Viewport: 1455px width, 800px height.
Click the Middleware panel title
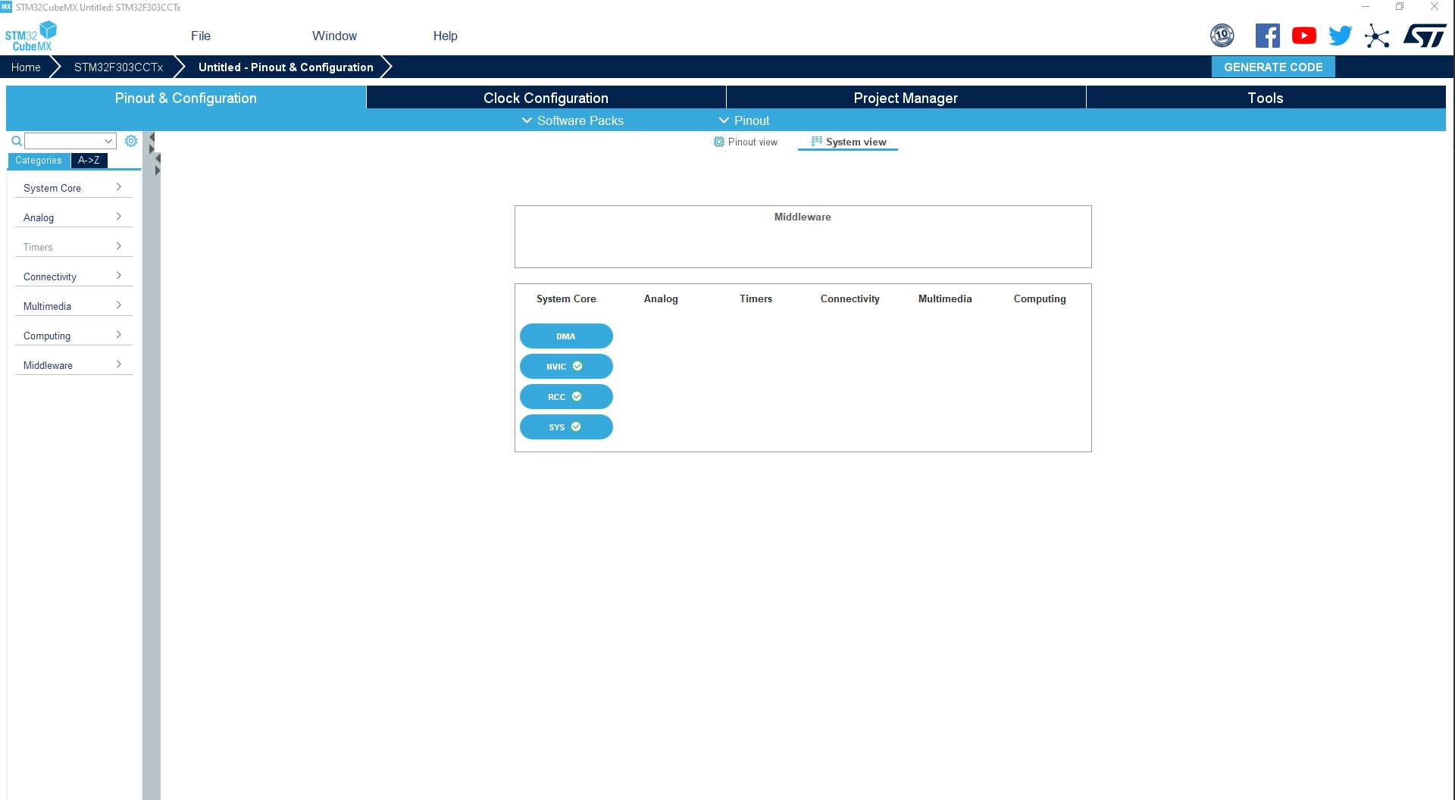click(x=803, y=217)
